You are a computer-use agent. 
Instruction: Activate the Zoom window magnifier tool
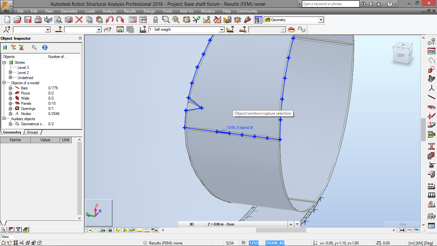pos(165,20)
